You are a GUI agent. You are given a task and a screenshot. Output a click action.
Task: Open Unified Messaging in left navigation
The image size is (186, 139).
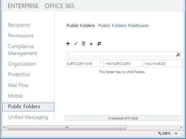point(28,117)
